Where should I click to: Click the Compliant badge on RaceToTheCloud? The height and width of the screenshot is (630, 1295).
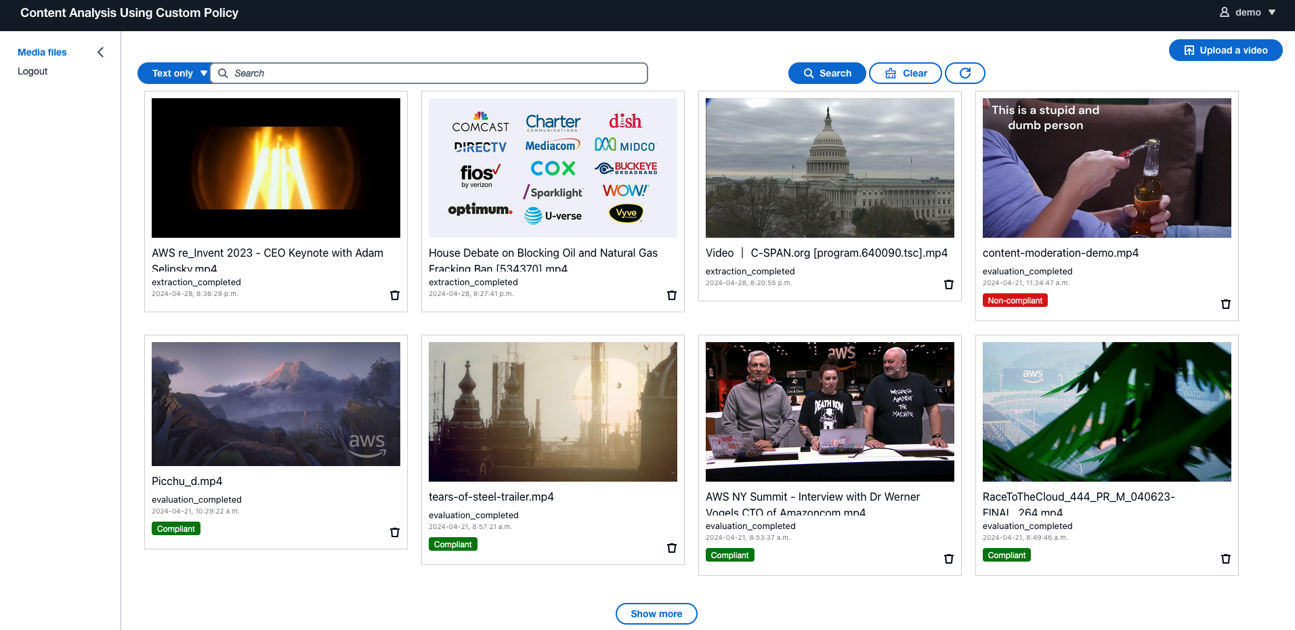pos(1007,555)
